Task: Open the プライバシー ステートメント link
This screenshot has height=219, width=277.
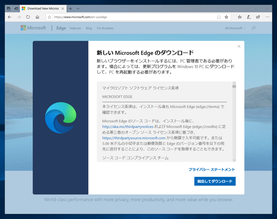Action: (x=212, y=170)
